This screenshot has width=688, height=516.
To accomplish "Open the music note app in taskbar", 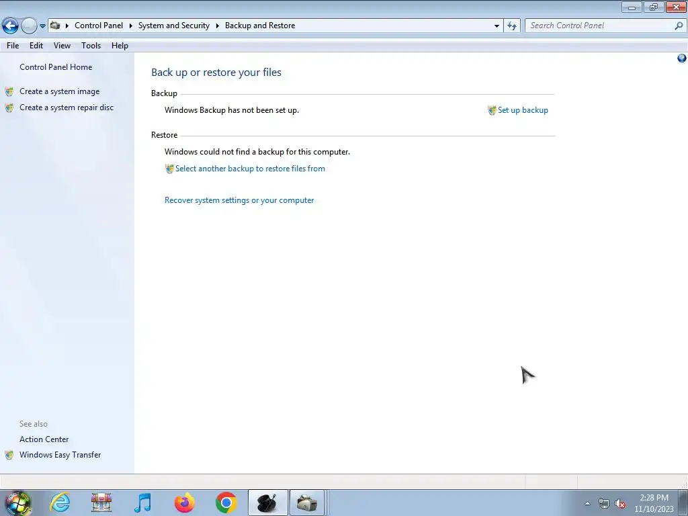I will point(142,503).
